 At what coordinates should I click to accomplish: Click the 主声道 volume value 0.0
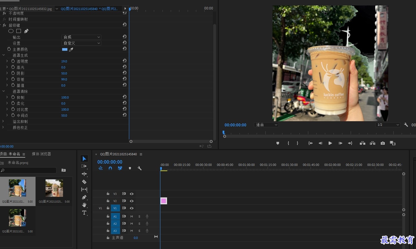(136, 238)
